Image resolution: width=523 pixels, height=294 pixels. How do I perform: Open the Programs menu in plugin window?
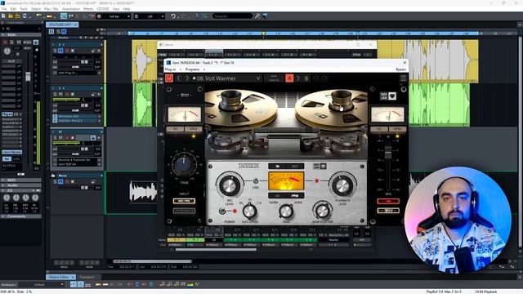pos(193,69)
